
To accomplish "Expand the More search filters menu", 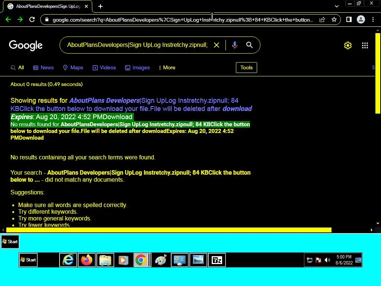I will [167, 68].
